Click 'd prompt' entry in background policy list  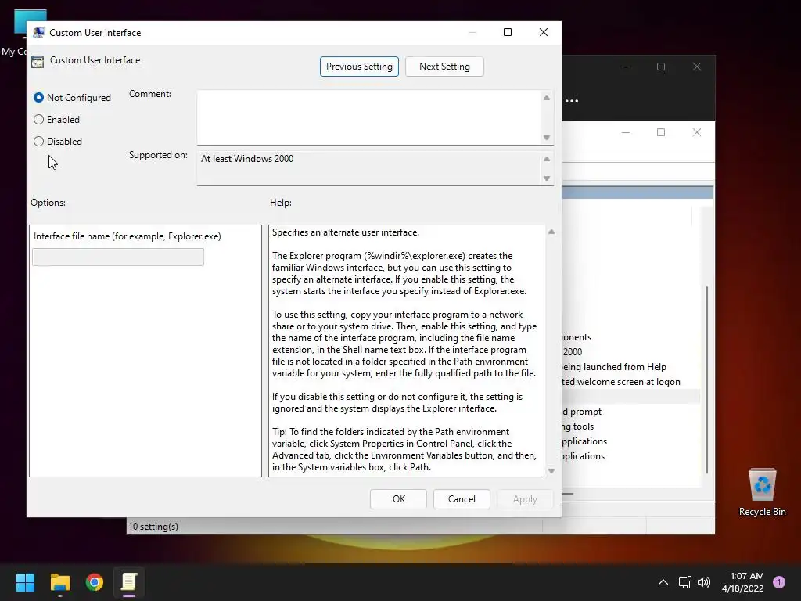(x=582, y=412)
